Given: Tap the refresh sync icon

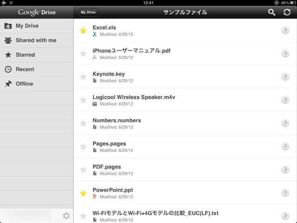Looking at the screenshot, I should (x=287, y=13).
